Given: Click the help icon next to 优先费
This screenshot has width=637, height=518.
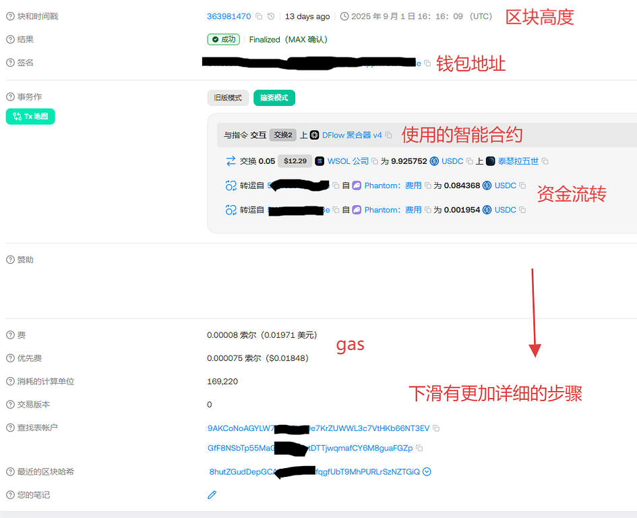Looking at the screenshot, I should (10, 358).
